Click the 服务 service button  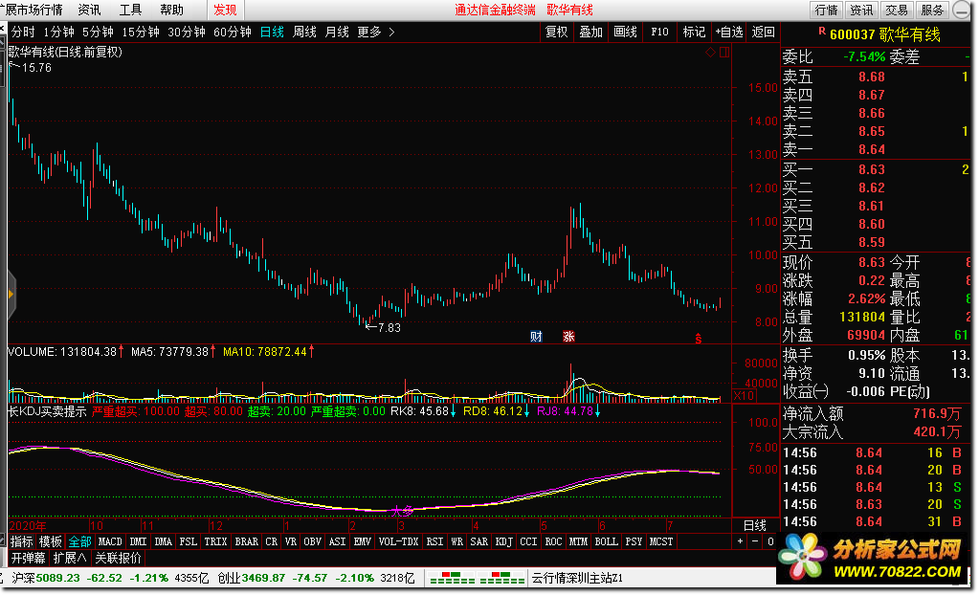(932, 10)
